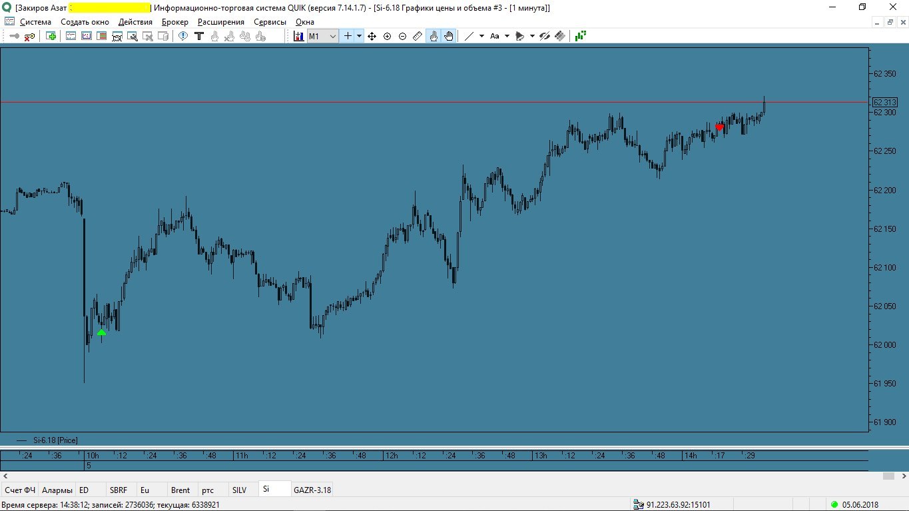Switch to the Eu tab
Screen dimensions: 909x511
pyautogui.click(x=152, y=490)
